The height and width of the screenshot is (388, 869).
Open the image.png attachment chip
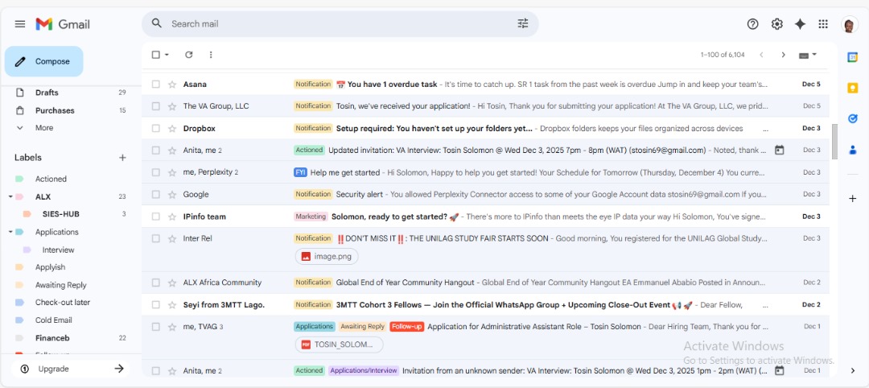click(327, 257)
